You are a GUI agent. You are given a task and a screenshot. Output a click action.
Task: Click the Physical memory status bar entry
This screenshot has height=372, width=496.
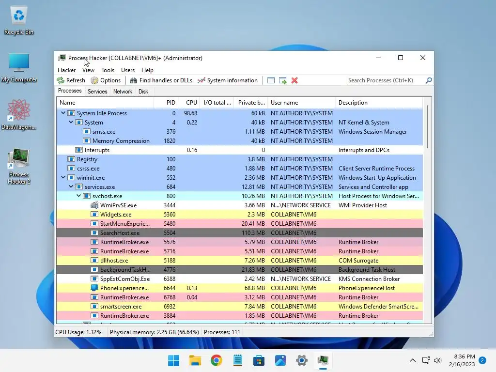click(x=155, y=332)
